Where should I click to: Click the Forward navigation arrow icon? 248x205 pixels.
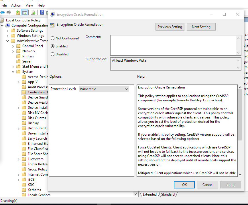pos(8,12)
